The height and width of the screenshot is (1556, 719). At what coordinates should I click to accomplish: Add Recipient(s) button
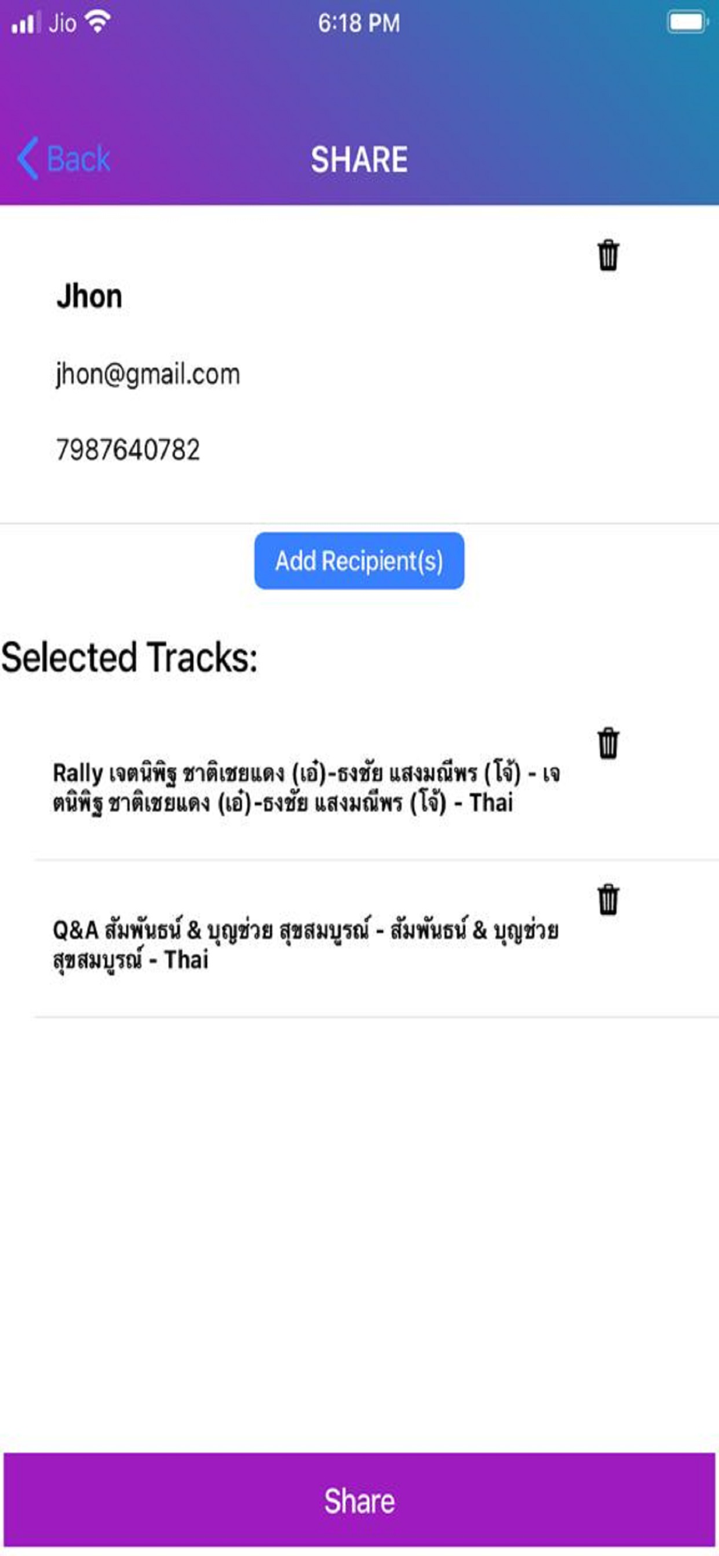[x=359, y=561]
